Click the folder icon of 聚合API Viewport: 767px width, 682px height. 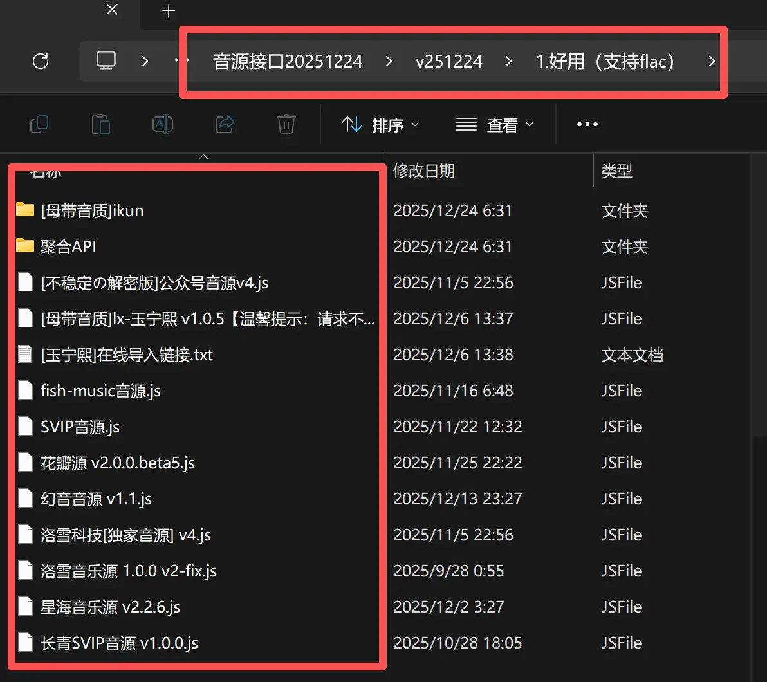pos(26,246)
